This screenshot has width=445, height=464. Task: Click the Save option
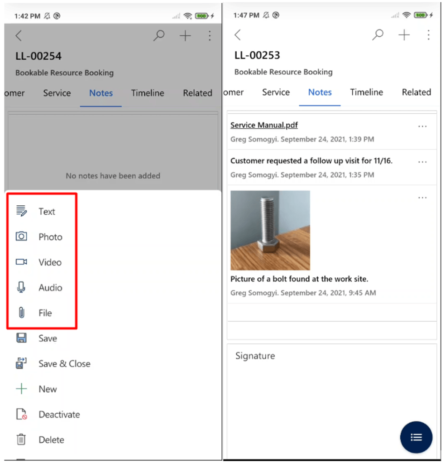coord(47,338)
